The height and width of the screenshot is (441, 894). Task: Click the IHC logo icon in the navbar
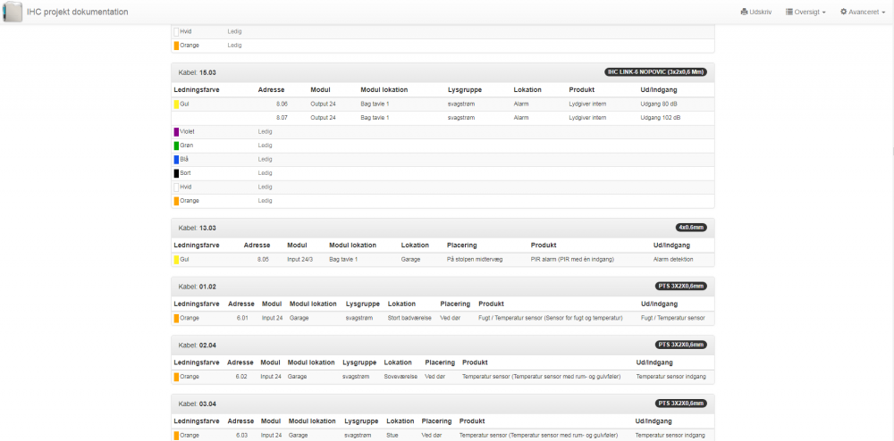pyautogui.click(x=13, y=12)
